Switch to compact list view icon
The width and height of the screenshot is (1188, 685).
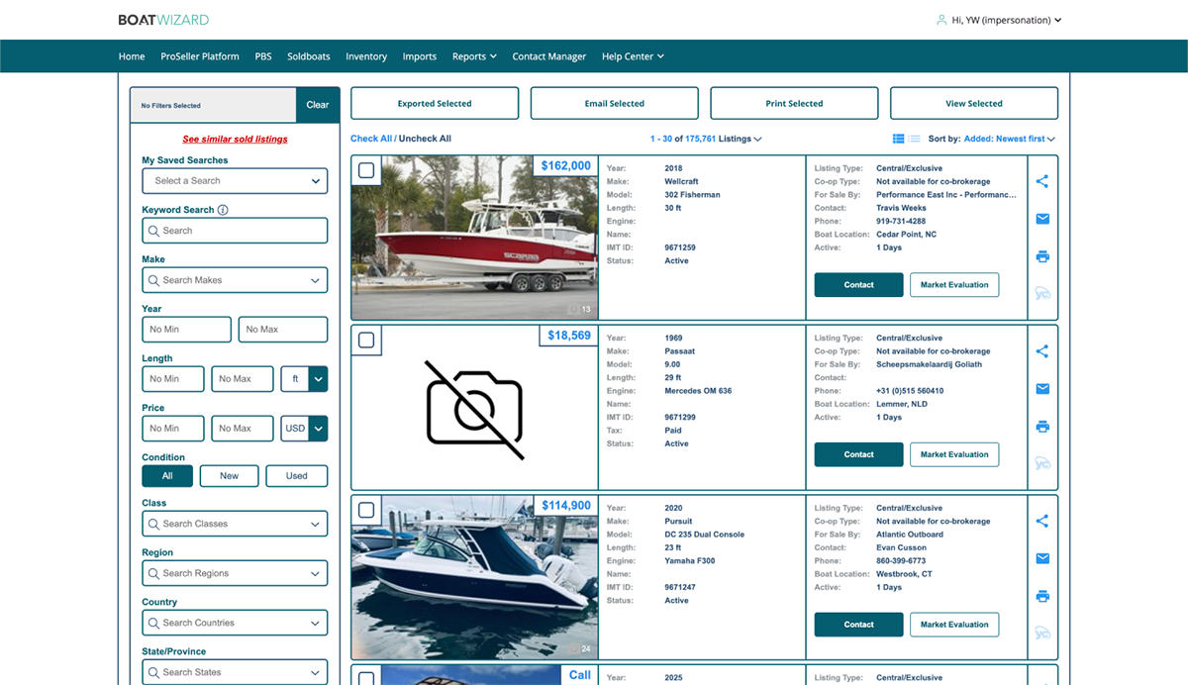(x=915, y=139)
